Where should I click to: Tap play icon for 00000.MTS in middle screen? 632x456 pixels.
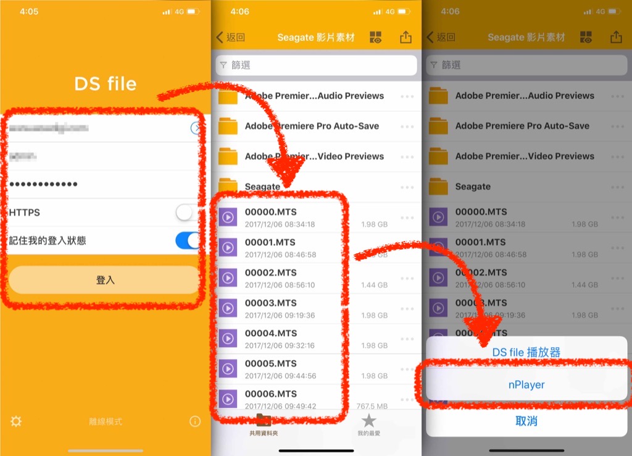[228, 217]
